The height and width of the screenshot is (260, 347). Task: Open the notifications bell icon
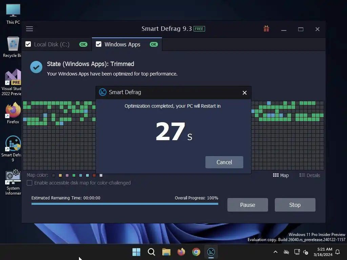click(338, 252)
